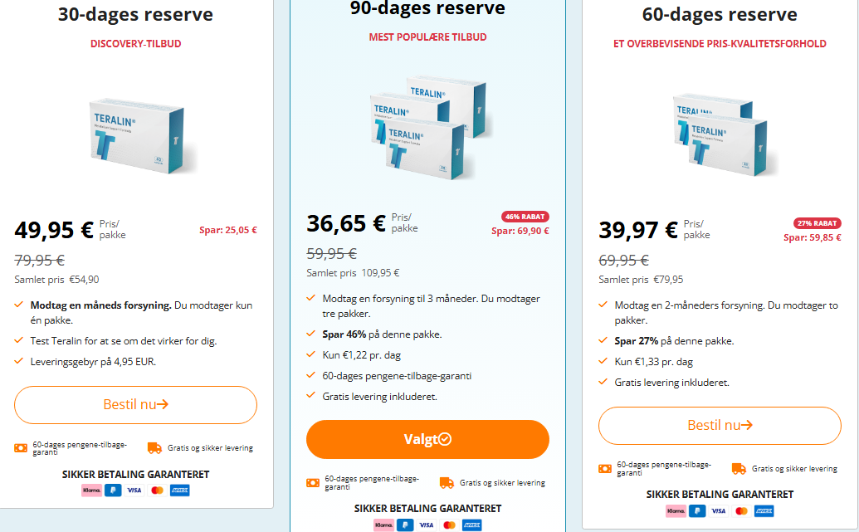
Task: Click the 27% RABAT badge
Action: [x=818, y=223]
